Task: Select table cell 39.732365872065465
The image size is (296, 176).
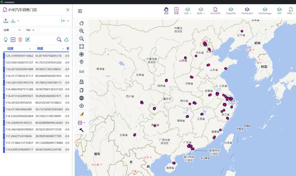Action: coord(49,109)
